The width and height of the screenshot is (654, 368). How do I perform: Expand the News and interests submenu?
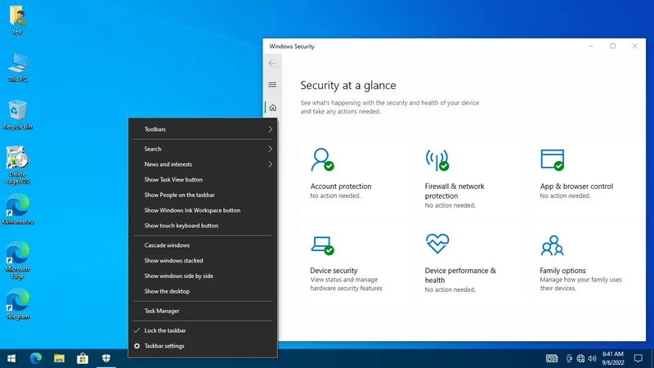[x=203, y=164]
